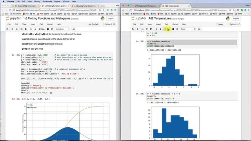Open cell type dropdown showing Markdown
251x141 pixels.
click(62, 29)
